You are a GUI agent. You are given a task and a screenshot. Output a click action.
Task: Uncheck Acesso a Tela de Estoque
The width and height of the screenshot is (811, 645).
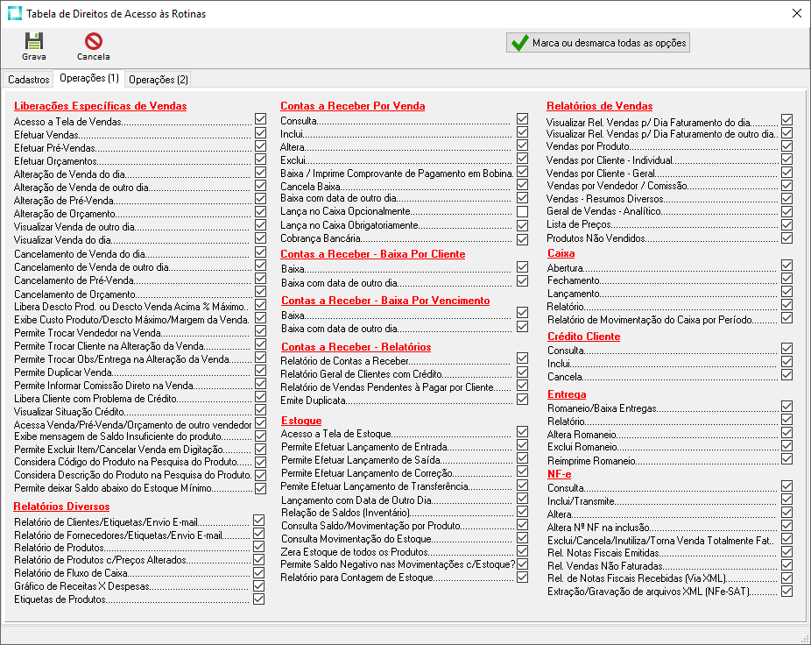[x=523, y=432]
